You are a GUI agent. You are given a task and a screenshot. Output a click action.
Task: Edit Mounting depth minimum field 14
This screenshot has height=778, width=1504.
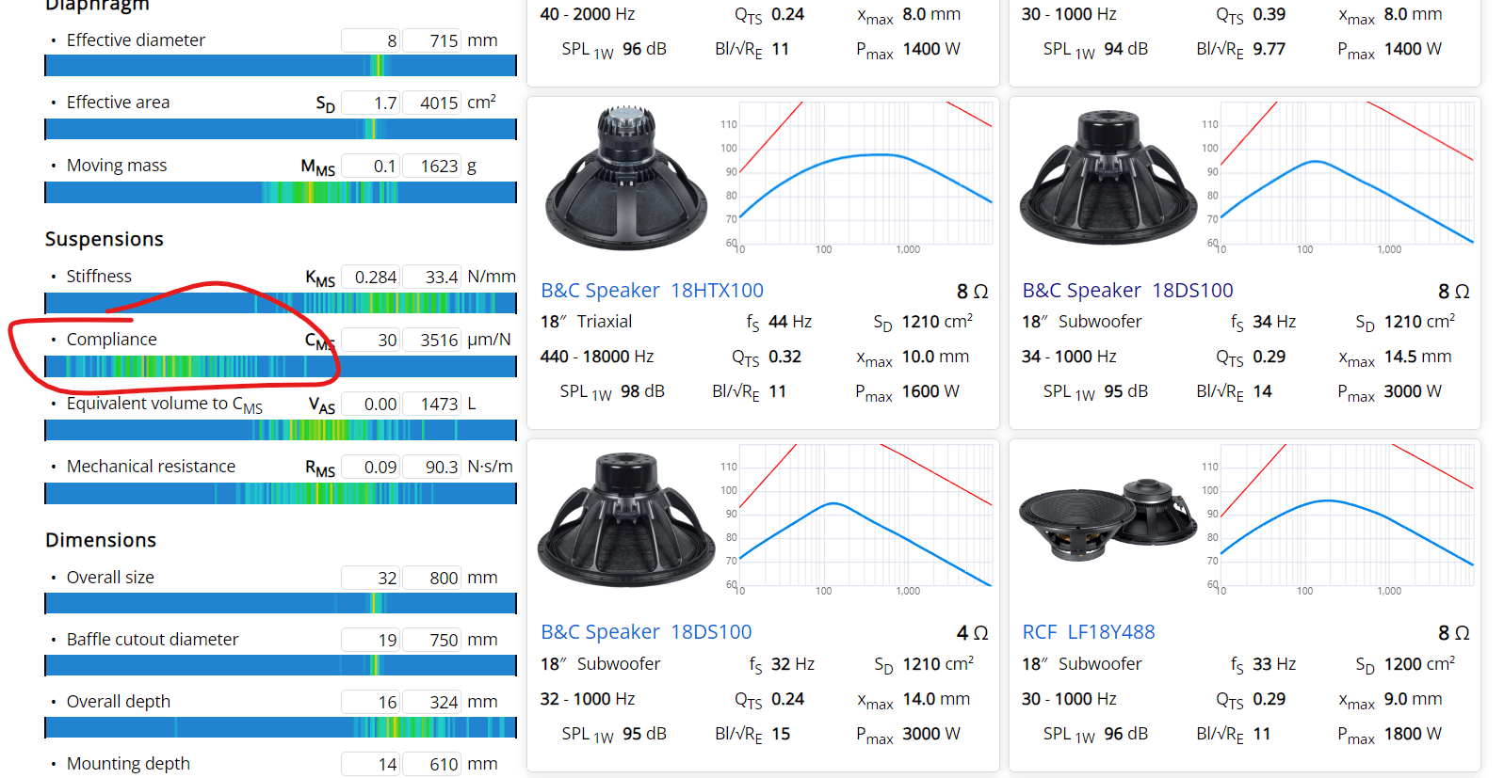pos(370,764)
